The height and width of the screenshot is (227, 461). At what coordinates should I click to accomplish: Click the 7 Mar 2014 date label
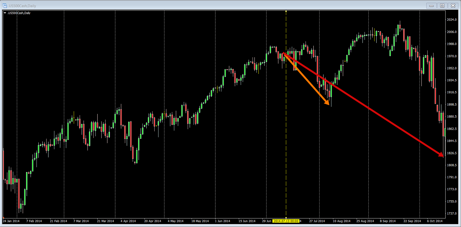81,221
